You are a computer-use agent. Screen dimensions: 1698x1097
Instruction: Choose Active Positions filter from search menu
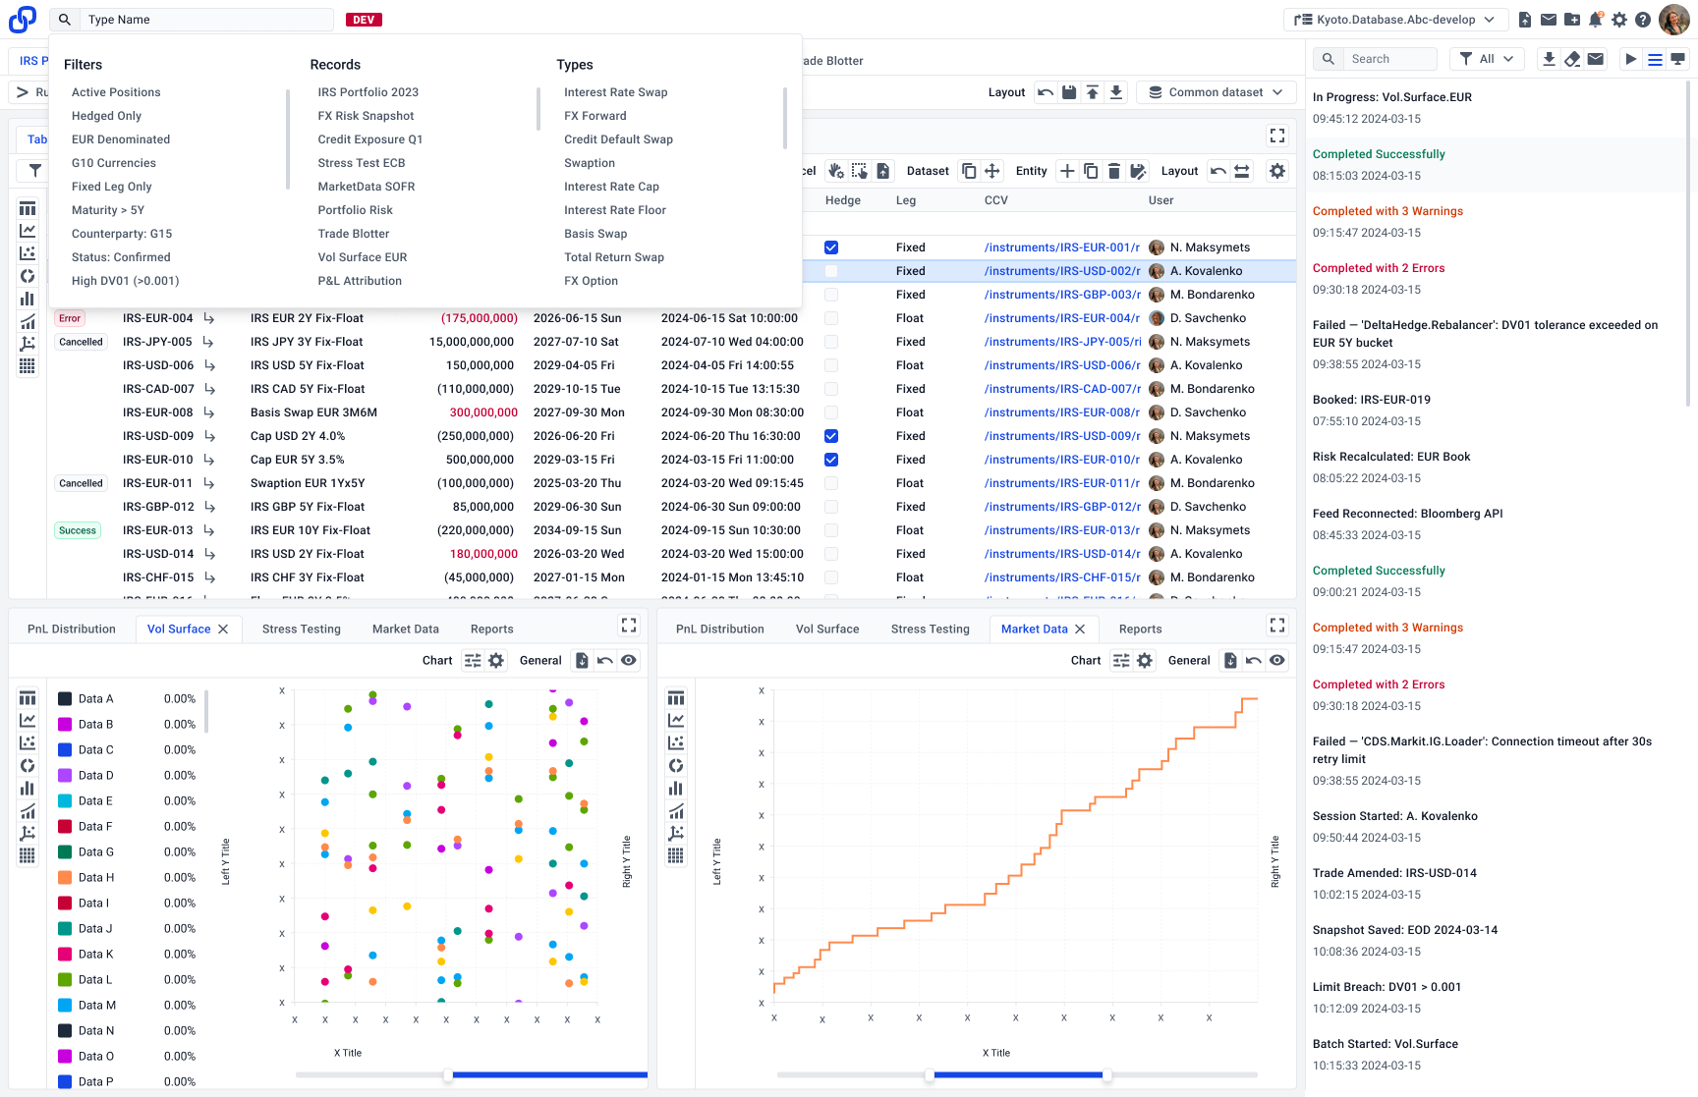(x=116, y=92)
